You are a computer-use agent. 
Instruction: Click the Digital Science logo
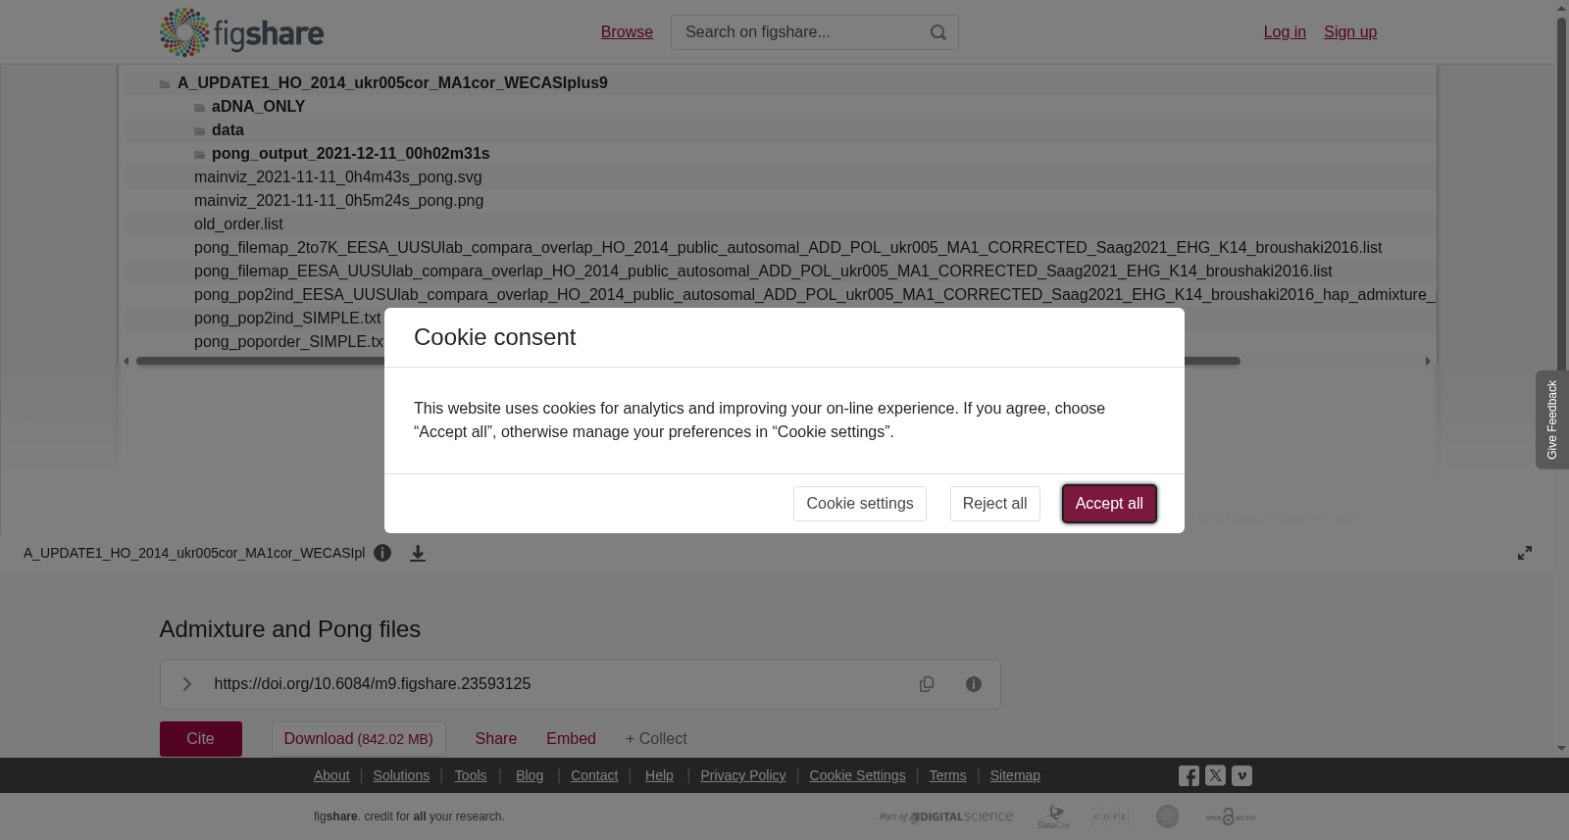(x=946, y=816)
